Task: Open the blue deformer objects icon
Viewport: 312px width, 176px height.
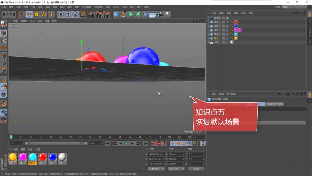Action: (145, 14)
